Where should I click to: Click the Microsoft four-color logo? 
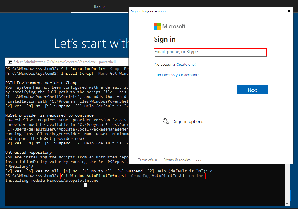point(157,26)
